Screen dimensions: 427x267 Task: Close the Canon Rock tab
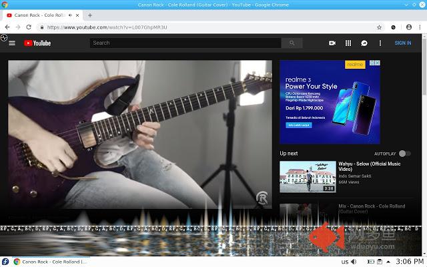(x=77, y=15)
